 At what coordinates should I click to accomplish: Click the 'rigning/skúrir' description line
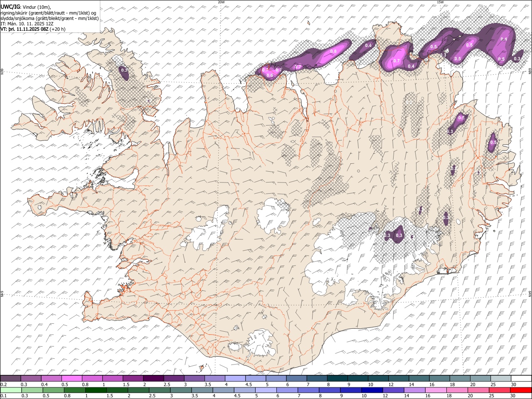click(x=49, y=13)
